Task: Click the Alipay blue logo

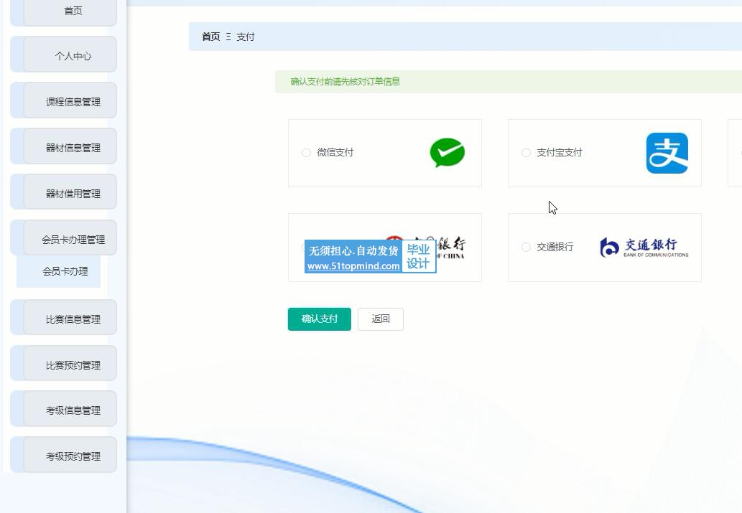Action: [667, 153]
